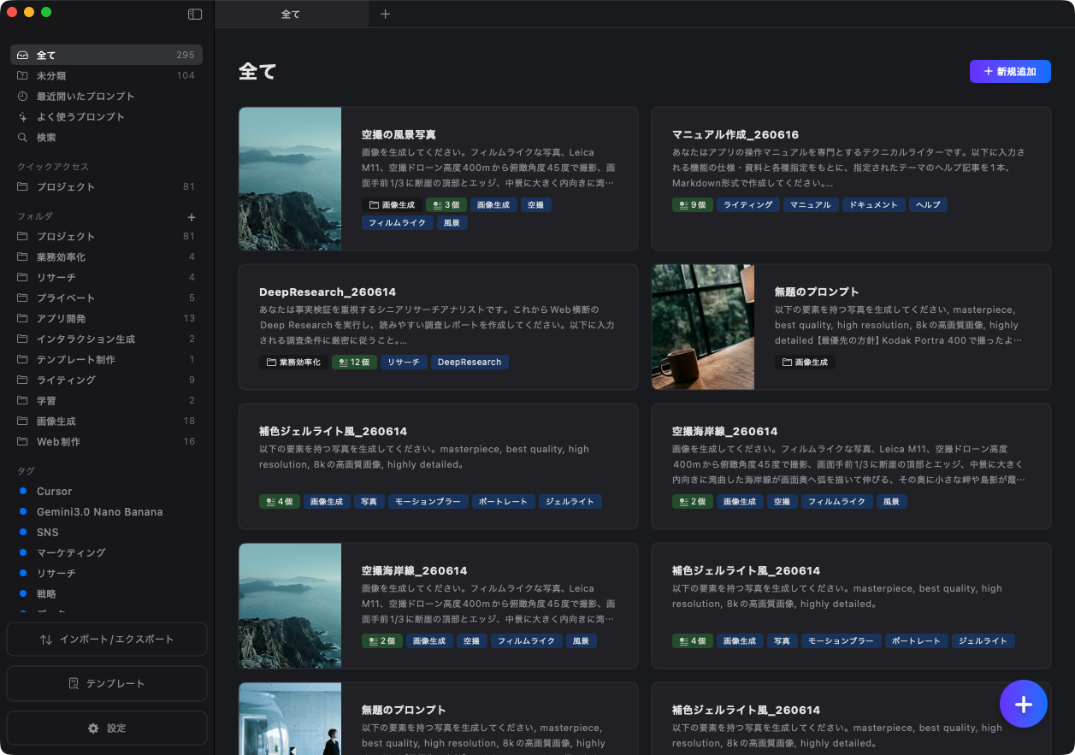Click the 9個 version badge
Viewport: 1075px width, 755px height.
[x=693, y=205]
